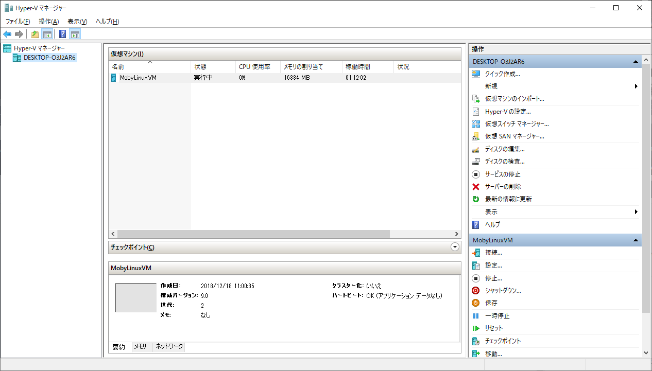Viewport: 652px width, 371px height.
Task: Toggle the console tree show/hide toolbar icon
Action: (x=47, y=34)
